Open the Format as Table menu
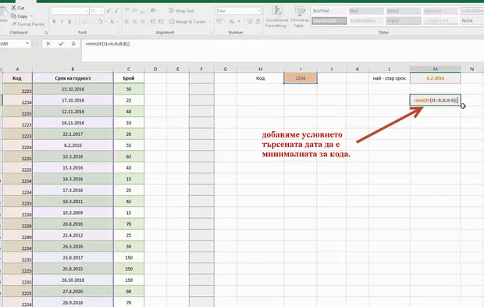 (x=300, y=16)
